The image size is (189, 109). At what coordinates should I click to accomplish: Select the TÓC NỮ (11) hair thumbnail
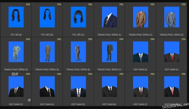coord(78,17)
